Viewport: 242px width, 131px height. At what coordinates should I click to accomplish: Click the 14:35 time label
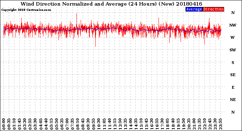[136, 124]
